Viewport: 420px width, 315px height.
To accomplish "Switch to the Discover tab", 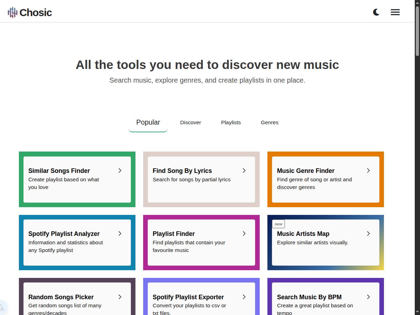I will coord(190,122).
